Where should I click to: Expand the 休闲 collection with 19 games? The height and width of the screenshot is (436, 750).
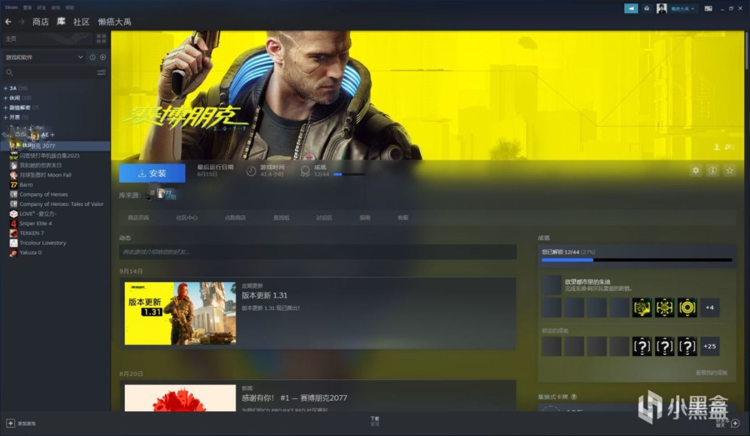coord(17,98)
